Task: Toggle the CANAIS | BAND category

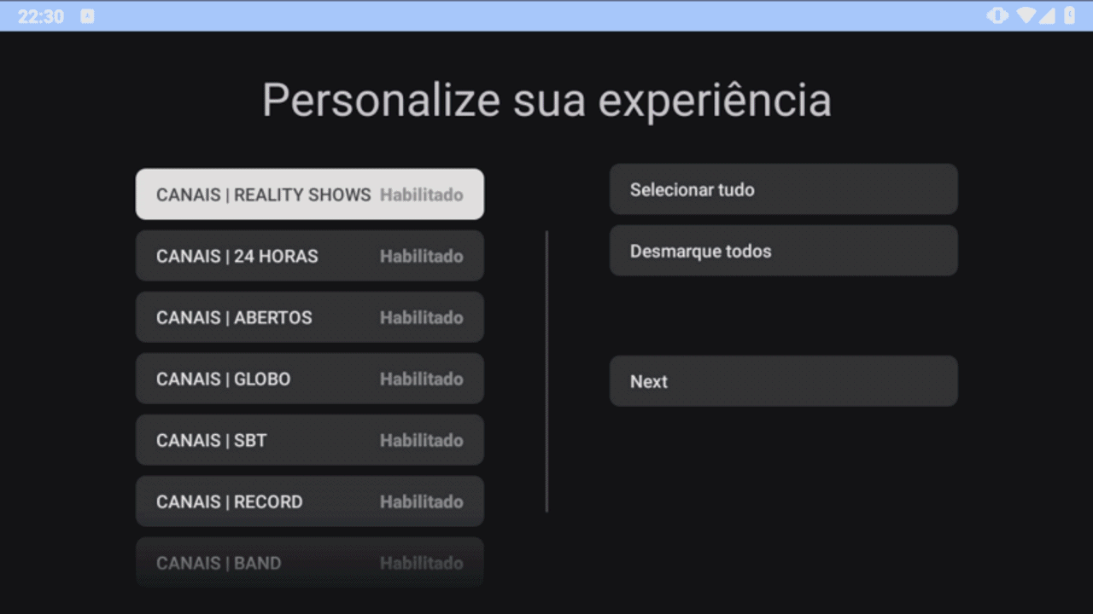Action: click(310, 562)
